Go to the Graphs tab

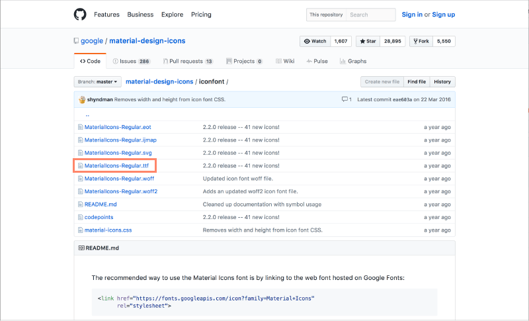tap(353, 61)
